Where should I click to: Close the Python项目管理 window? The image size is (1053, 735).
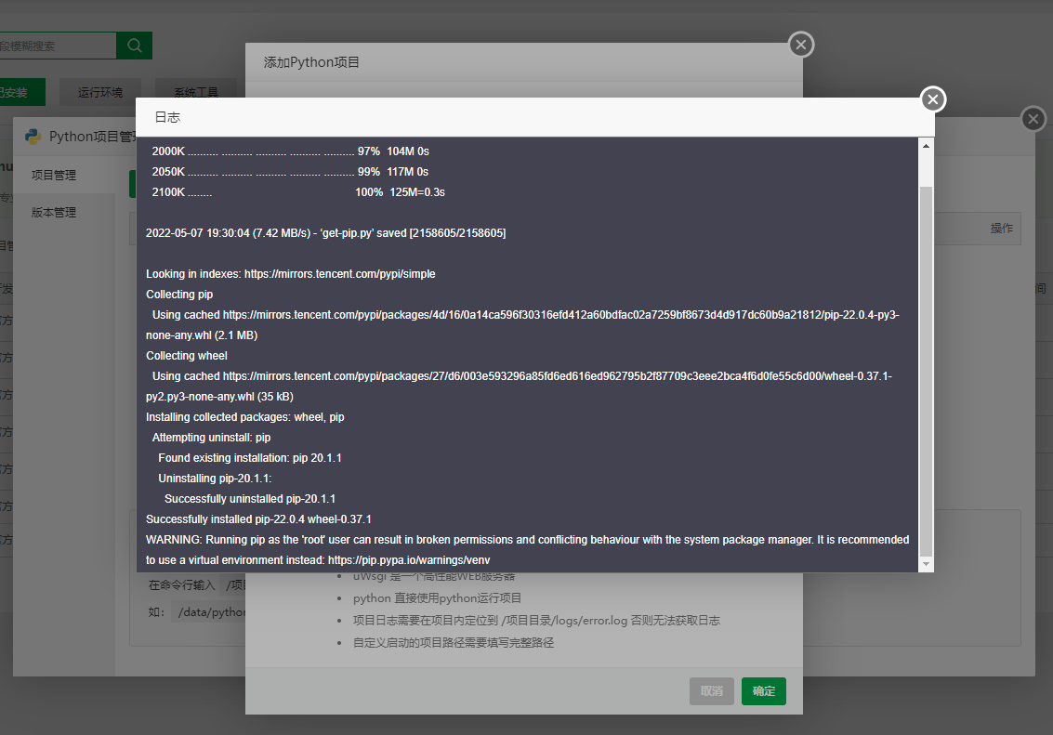1033,120
